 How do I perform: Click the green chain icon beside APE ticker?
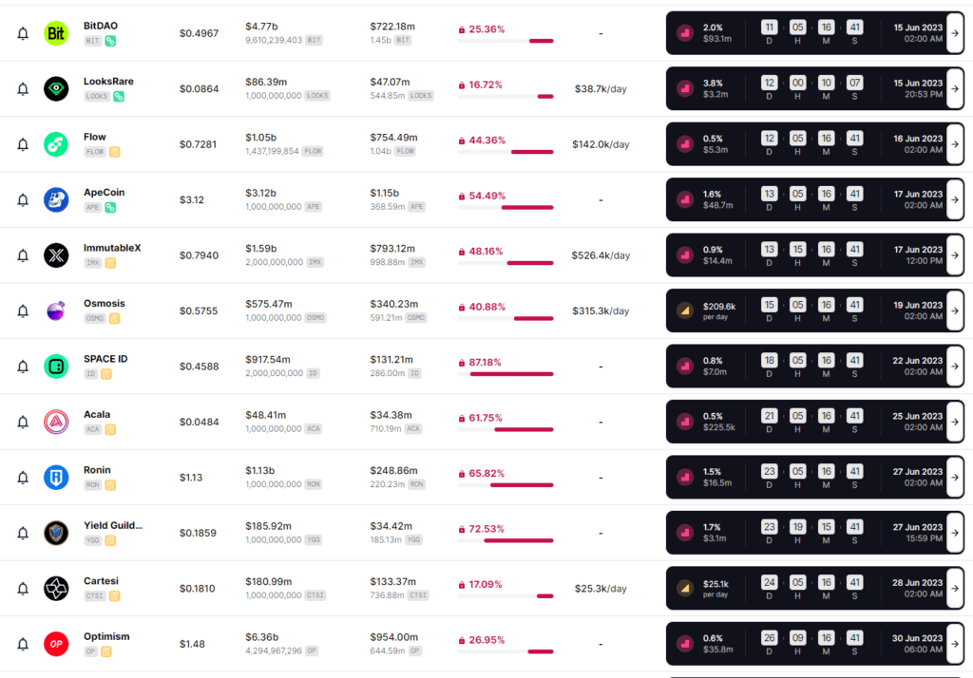(x=110, y=207)
